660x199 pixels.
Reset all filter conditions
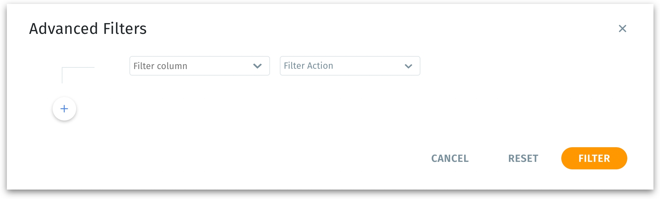pyautogui.click(x=523, y=158)
